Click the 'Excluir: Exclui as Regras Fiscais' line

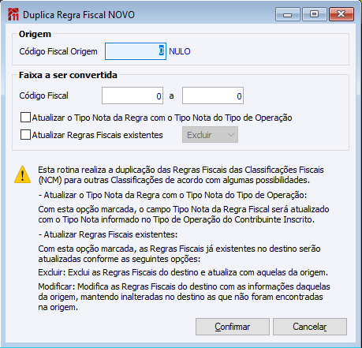(x=183, y=272)
